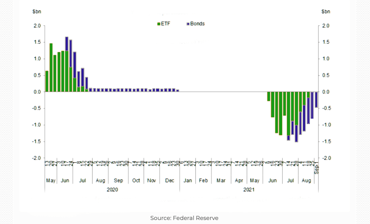The image size is (370, 224).
Task: Click the 2021 year label
Action: (x=248, y=189)
